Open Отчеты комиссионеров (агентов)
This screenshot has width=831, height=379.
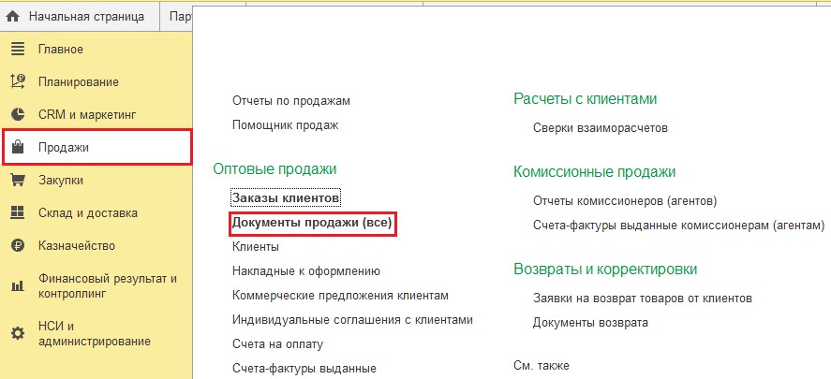625,200
